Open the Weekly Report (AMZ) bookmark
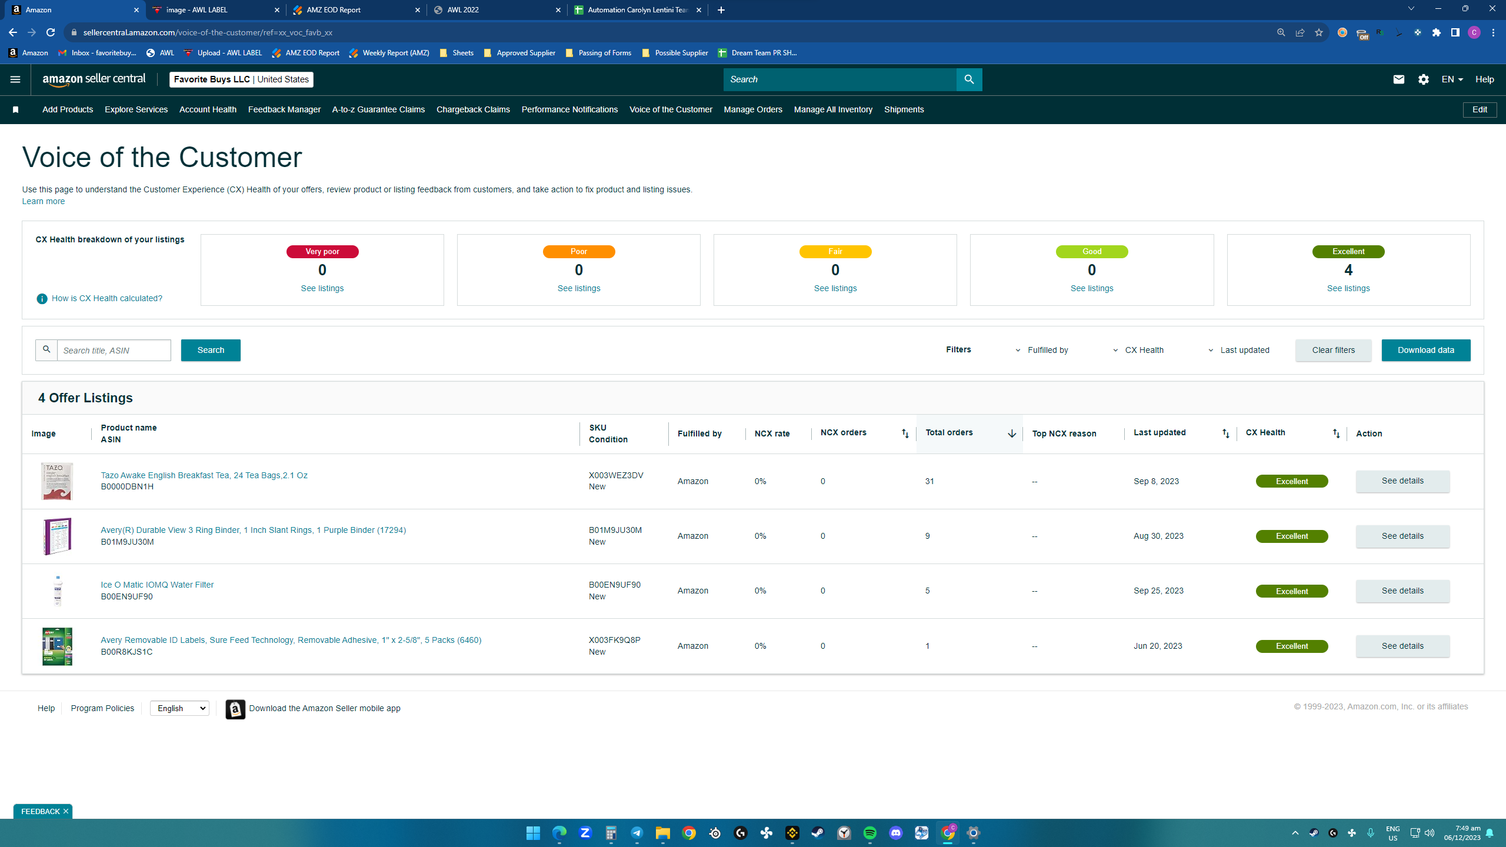The image size is (1506, 847). [389, 53]
